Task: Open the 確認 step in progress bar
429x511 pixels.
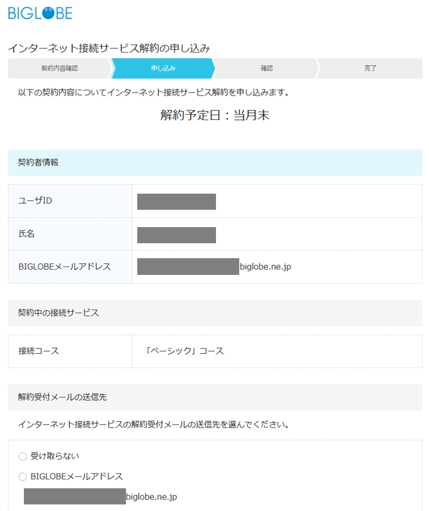Action: click(266, 68)
